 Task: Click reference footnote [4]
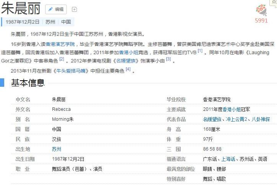[128, 69]
